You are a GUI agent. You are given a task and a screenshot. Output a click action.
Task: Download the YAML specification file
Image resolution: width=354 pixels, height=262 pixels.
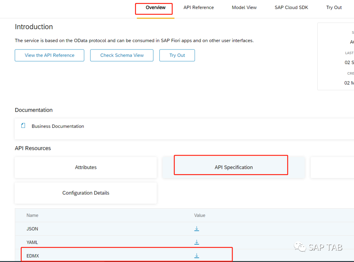[197, 242]
